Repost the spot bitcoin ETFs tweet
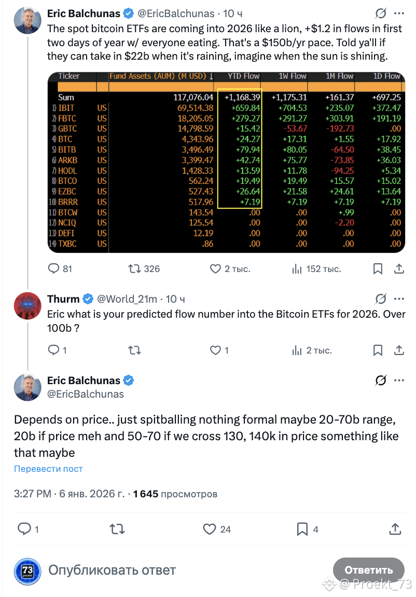The height and width of the screenshot is (597, 416). 134,268
